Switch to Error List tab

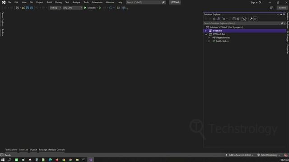23,150
